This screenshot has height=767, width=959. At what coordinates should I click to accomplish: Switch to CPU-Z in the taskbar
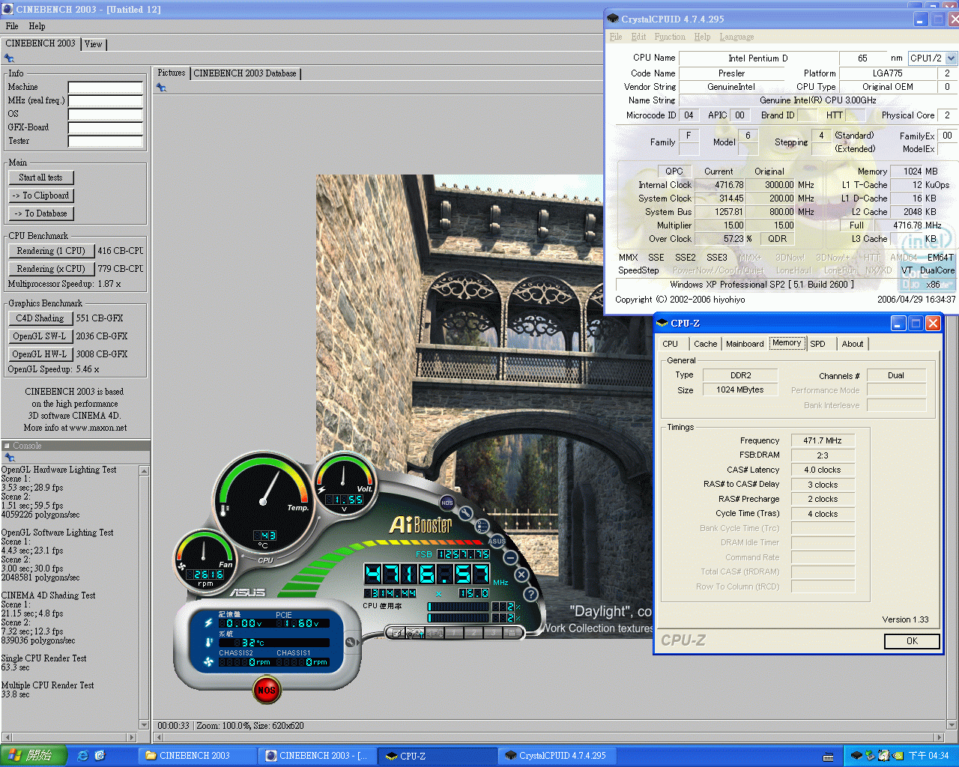coord(438,756)
